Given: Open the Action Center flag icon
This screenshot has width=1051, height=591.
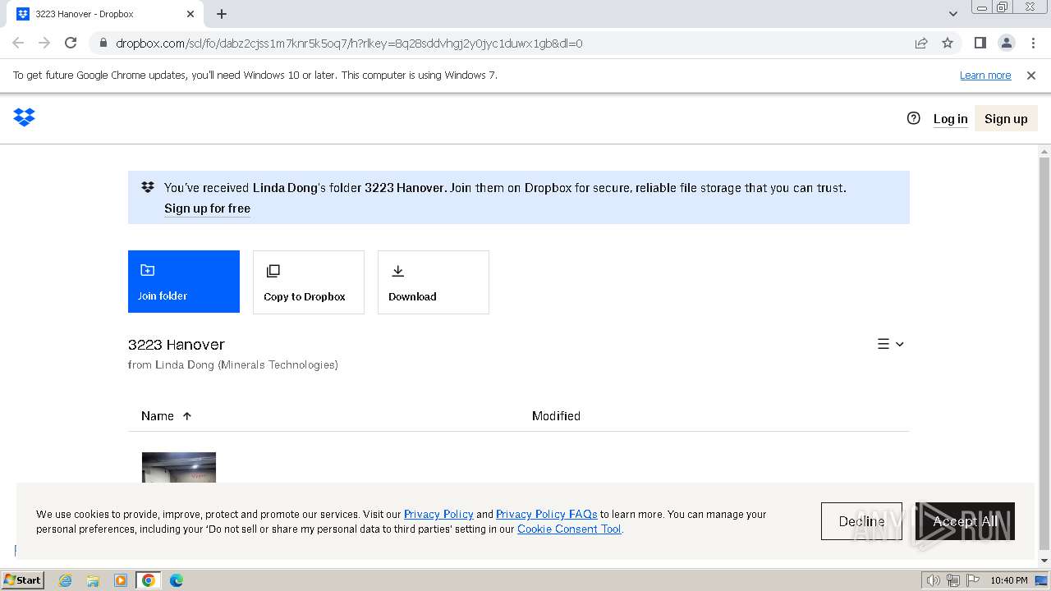Looking at the screenshot, I should click(x=973, y=580).
